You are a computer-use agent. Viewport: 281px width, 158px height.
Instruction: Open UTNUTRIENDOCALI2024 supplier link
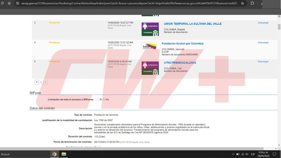pos(180,63)
